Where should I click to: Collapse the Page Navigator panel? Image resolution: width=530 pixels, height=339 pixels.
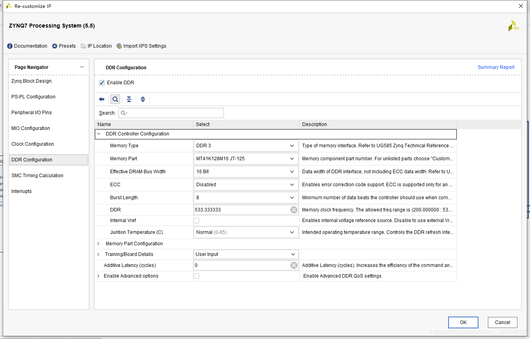[82, 67]
